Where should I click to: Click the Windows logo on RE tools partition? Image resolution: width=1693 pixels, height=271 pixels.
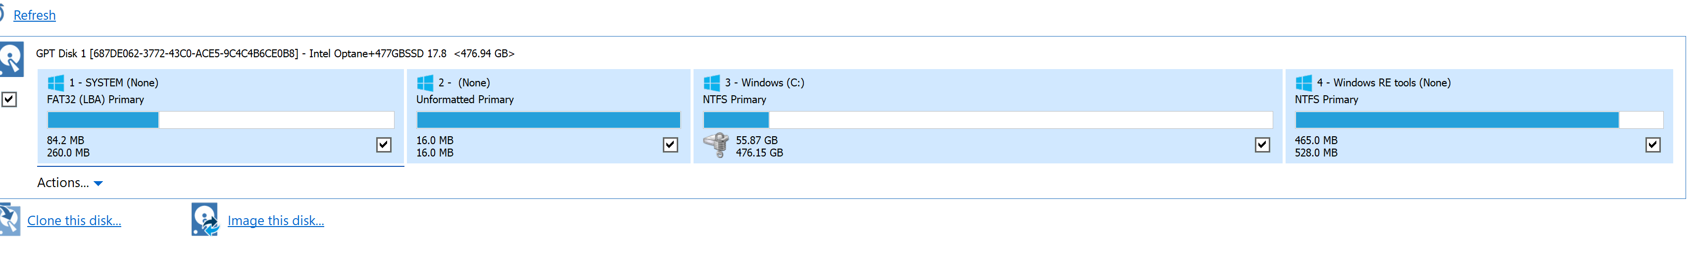(x=1303, y=82)
